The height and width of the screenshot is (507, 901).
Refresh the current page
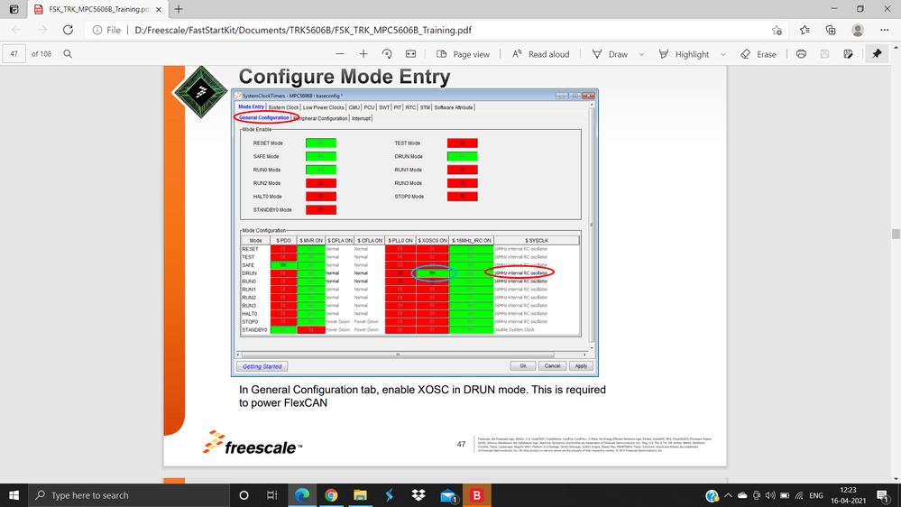[68, 30]
